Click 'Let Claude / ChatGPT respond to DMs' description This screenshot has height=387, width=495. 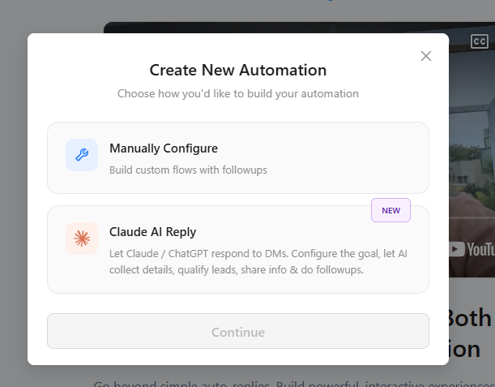point(258,261)
